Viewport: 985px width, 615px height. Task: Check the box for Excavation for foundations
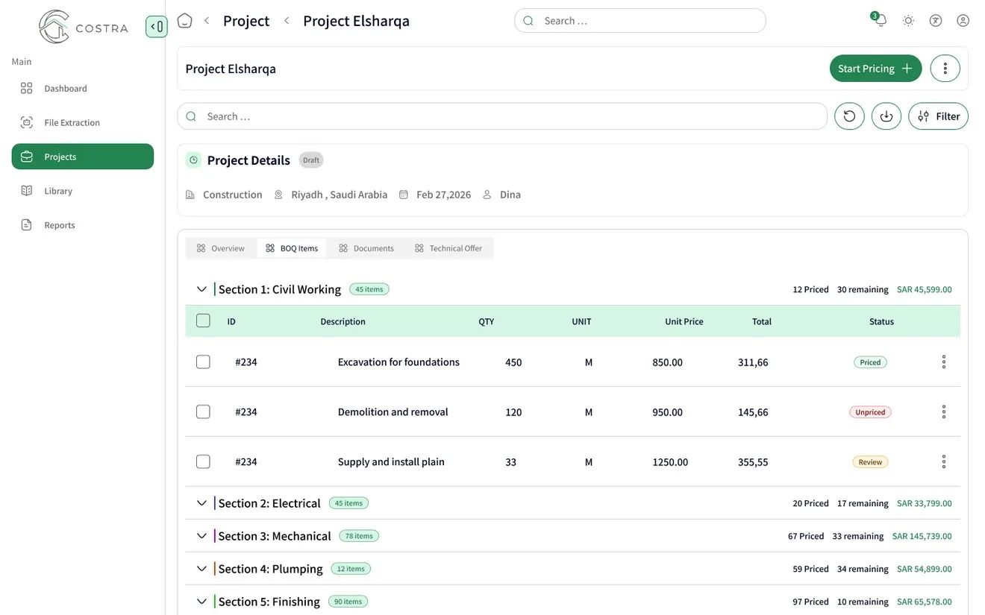click(x=203, y=362)
